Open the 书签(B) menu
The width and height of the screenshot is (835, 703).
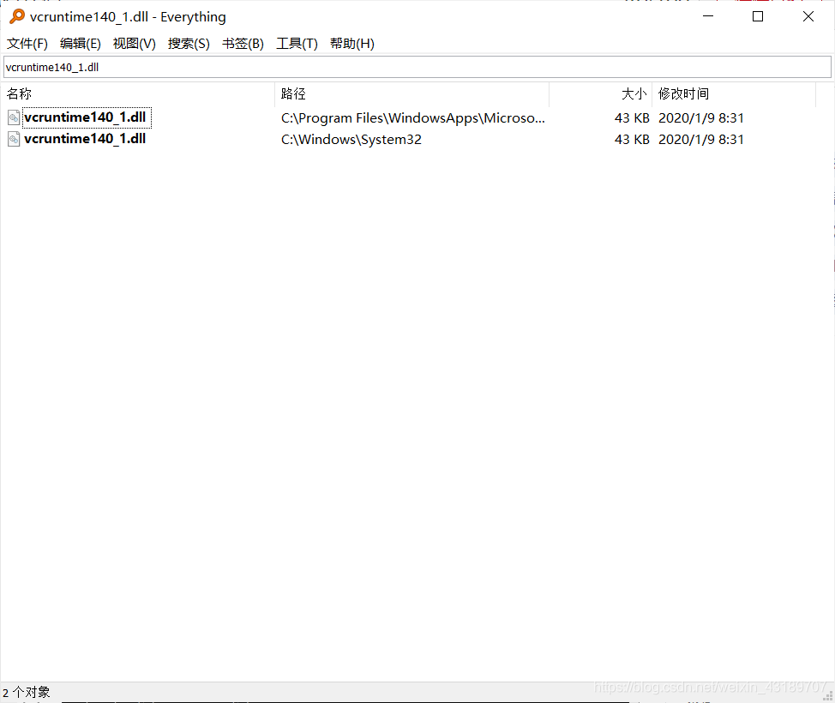pos(243,43)
